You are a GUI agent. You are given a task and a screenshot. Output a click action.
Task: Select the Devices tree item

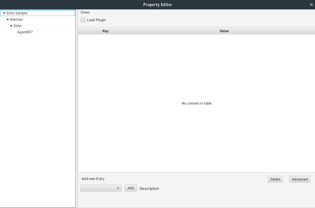click(16, 20)
